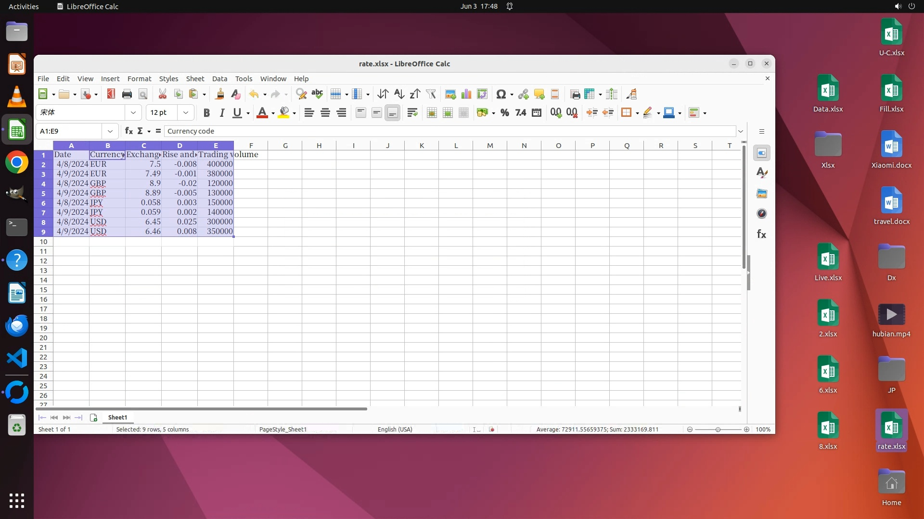Toggle Wrap Text for selected cells
This screenshot has width=924, height=519.
412,113
